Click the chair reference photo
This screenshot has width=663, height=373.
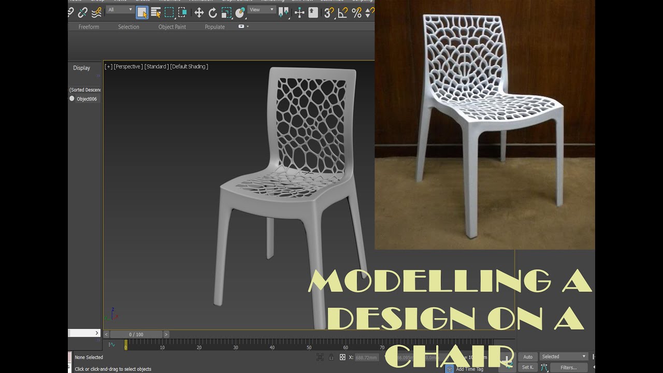pos(484,124)
